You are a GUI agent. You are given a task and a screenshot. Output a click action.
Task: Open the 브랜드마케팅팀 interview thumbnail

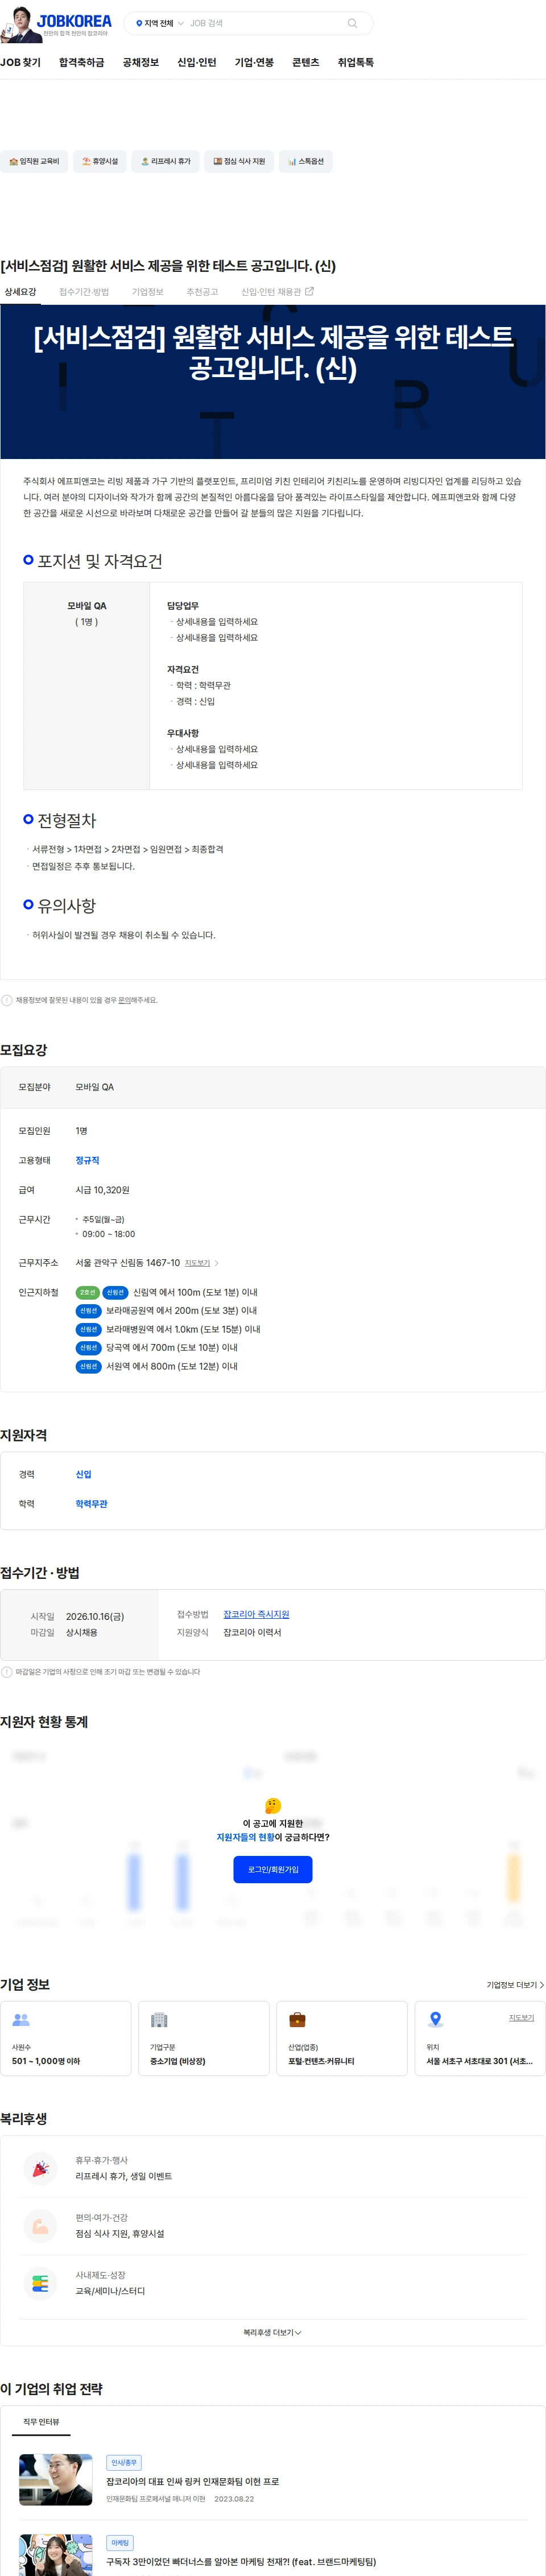[x=56, y=2555]
